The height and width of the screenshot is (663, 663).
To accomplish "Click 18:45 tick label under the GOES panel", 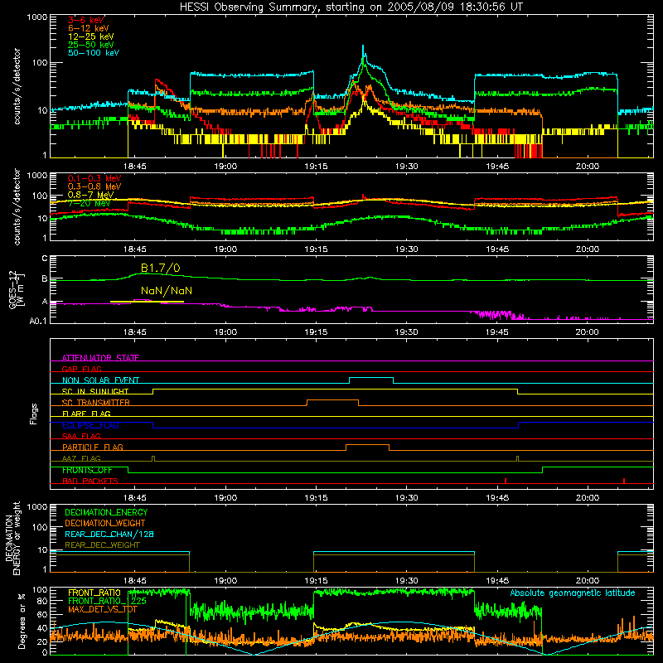I will (x=135, y=332).
